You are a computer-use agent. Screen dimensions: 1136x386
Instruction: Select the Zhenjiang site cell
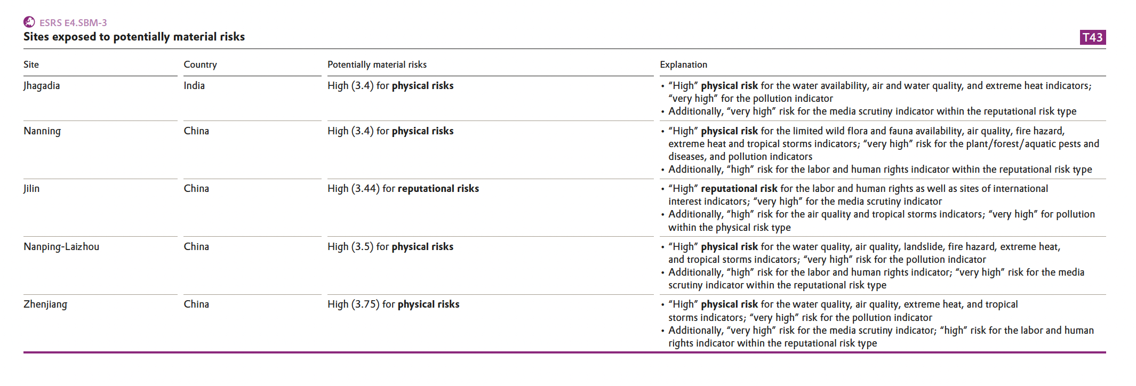click(45, 304)
